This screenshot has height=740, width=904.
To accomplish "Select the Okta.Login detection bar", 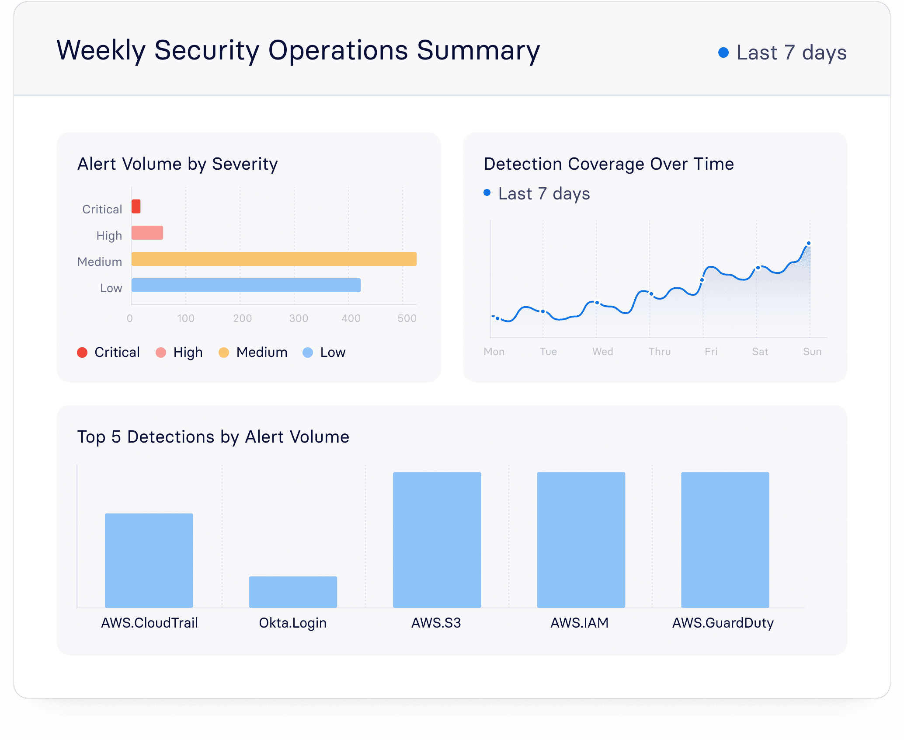I will click(293, 592).
